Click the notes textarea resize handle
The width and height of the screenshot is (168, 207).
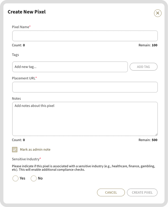pyautogui.click(x=156, y=134)
